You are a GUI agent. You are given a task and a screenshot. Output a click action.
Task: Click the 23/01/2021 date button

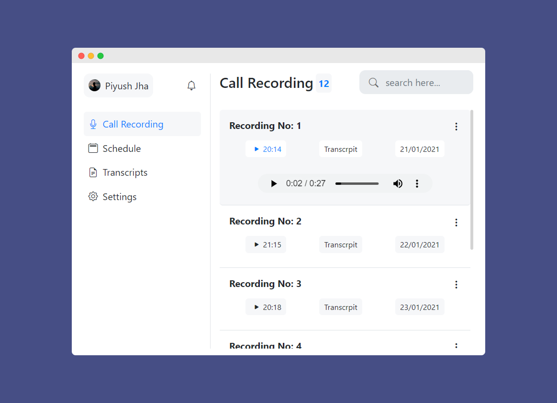point(420,307)
